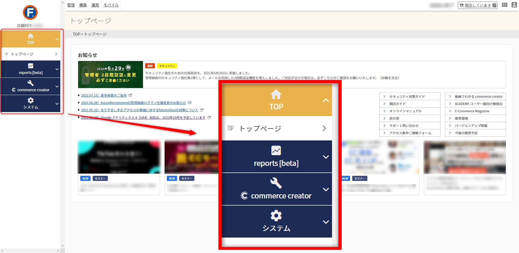Click the （詳細を見る） link
This screenshot has width=519, height=253.
[x=390, y=78]
